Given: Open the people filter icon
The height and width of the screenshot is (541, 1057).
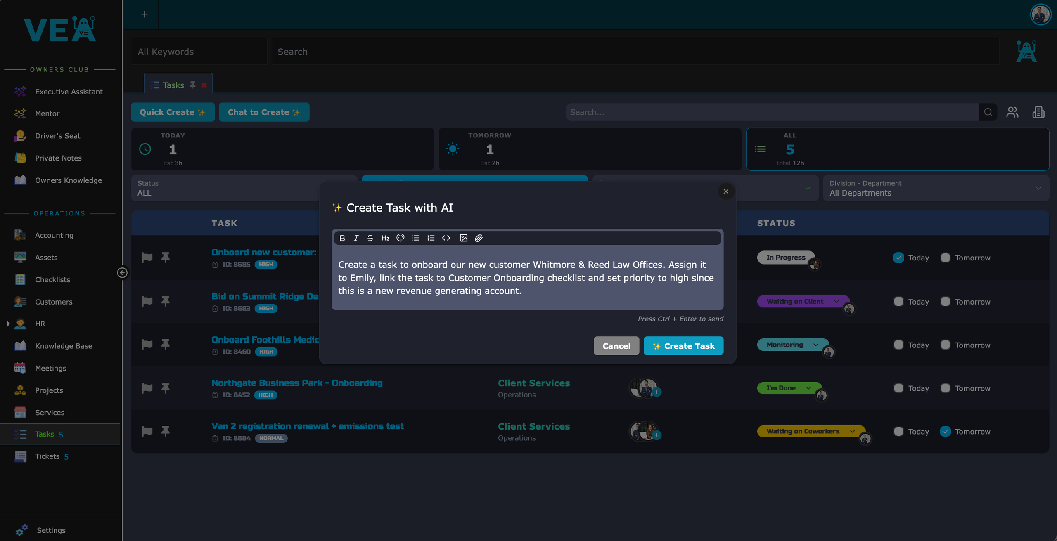Looking at the screenshot, I should click(1012, 112).
